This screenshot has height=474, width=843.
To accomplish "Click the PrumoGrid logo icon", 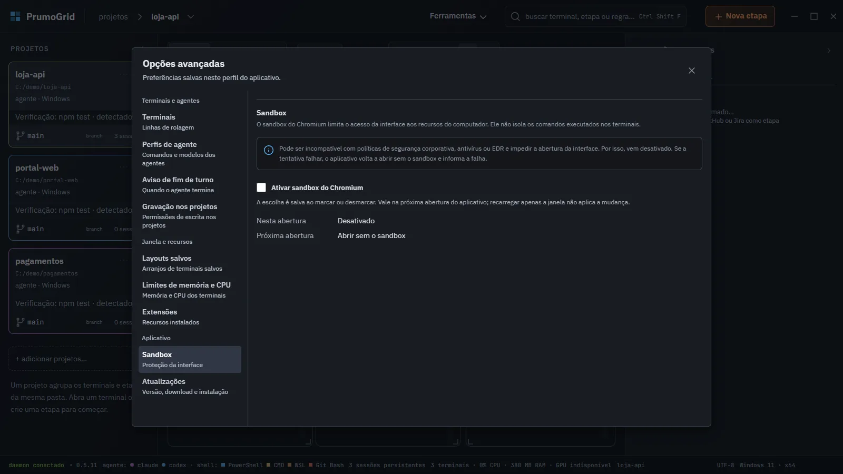I will 15,16.
